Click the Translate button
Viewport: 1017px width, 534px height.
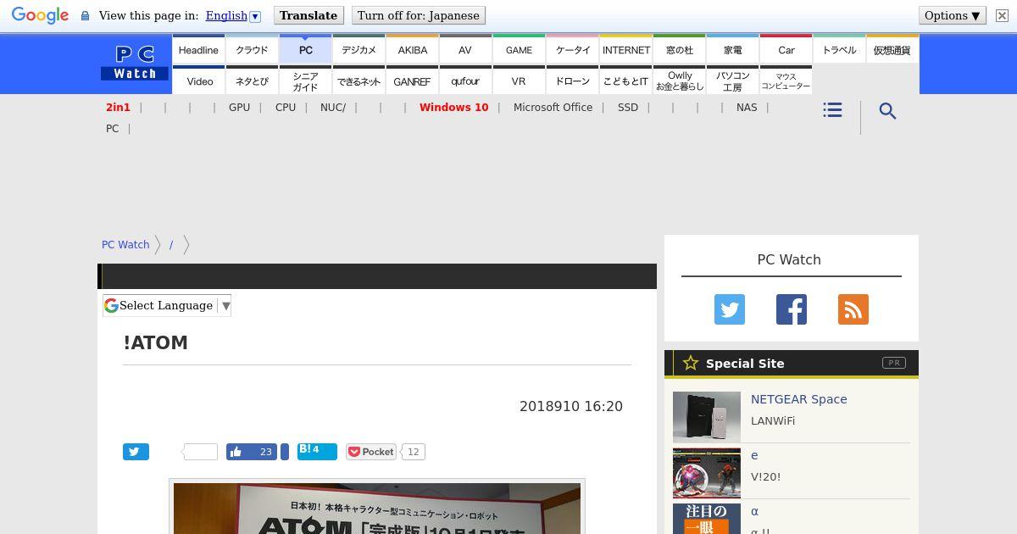click(308, 15)
